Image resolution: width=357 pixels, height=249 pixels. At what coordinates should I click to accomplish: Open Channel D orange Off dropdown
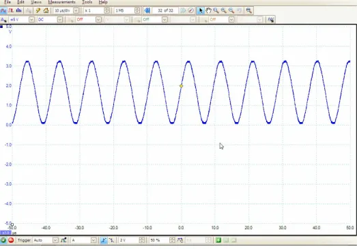point(231,20)
